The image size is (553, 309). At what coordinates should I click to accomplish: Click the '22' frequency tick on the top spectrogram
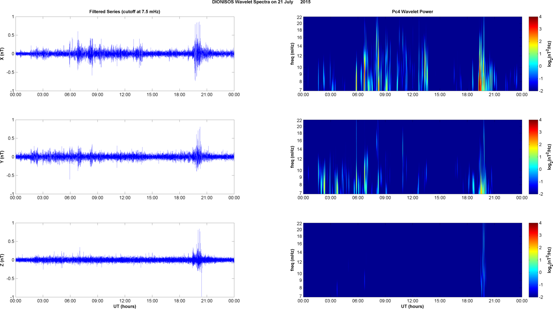point(299,17)
